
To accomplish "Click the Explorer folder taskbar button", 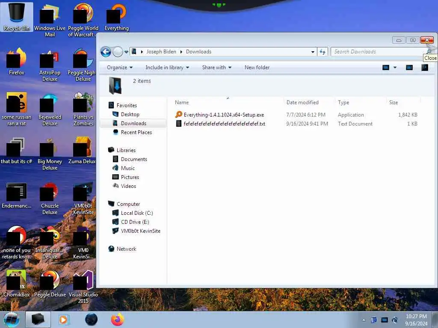I will (38, 319).
